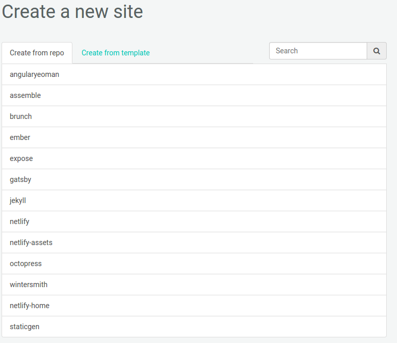Click the magnifying glass search icon
Image resolution: width=397 pixels, height=343 pixels.
pyautogui.click(x=376, y=51)
